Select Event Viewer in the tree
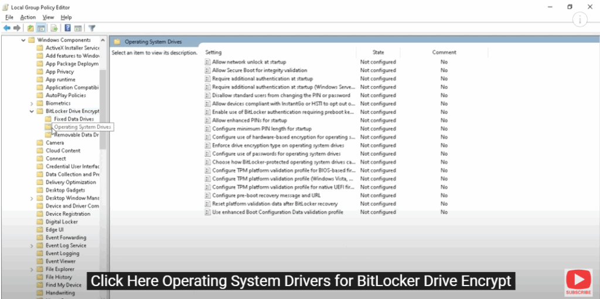Viewport: 600px width, 299px height. tap(60, 262)
